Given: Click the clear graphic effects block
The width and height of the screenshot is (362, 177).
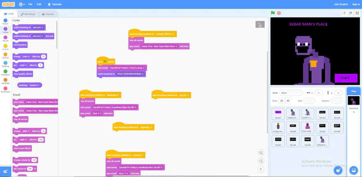Looking at the screenshot, I should [x=23, y=74].
